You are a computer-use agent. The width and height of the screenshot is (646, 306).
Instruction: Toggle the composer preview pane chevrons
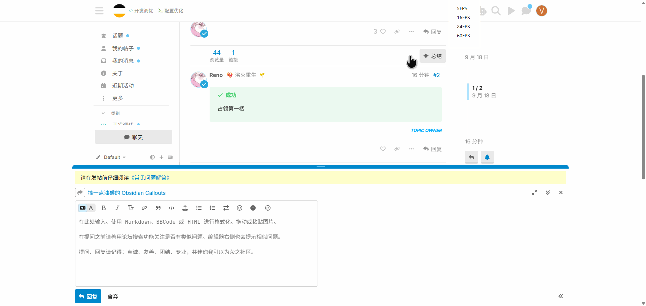[x=561, y=296]
